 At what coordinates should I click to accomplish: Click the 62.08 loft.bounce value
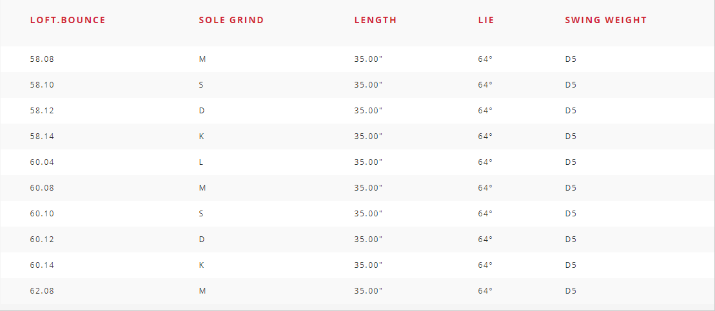tap(42, 290)
